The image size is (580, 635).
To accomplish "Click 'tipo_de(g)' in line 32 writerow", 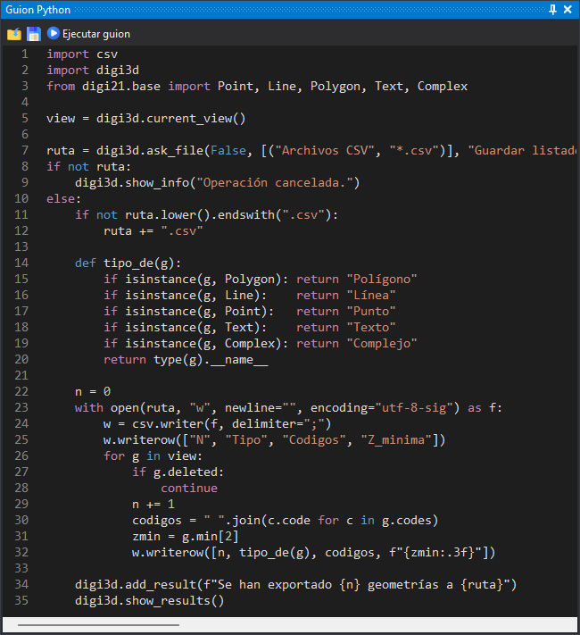I will pyautogui.click(x=275, y=552).
